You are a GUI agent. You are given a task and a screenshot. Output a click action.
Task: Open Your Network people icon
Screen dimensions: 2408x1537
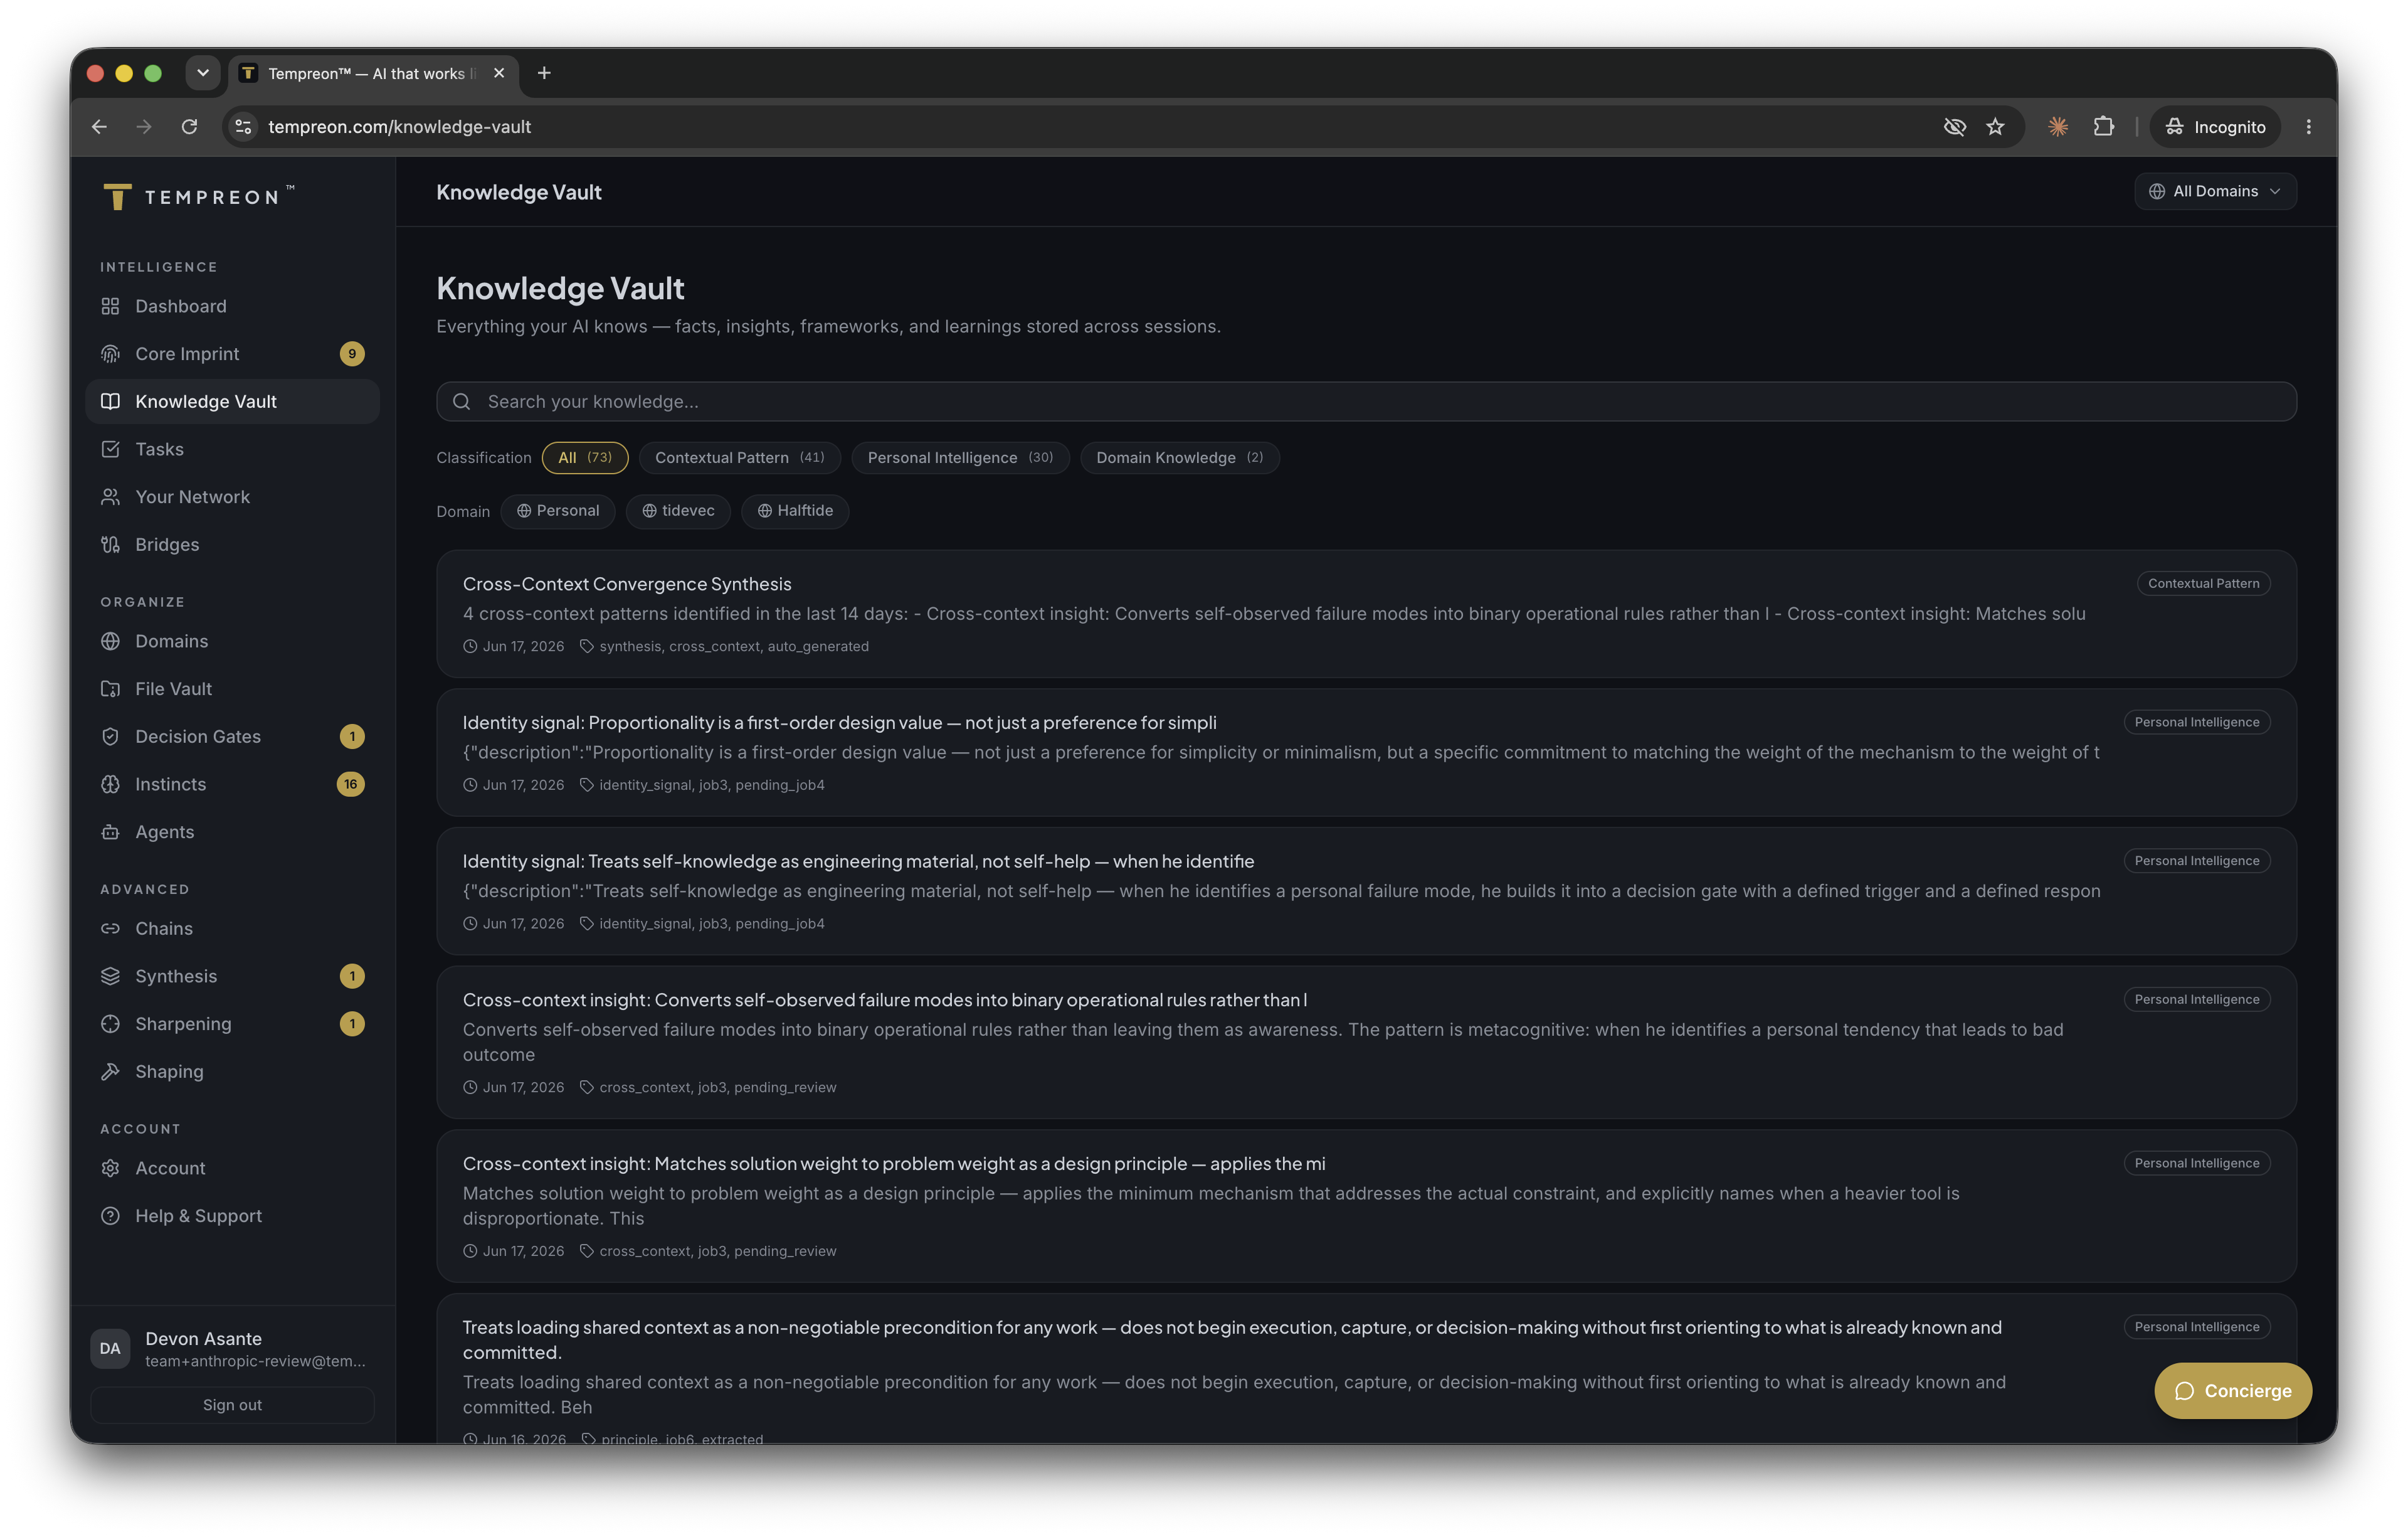[110, 497]
